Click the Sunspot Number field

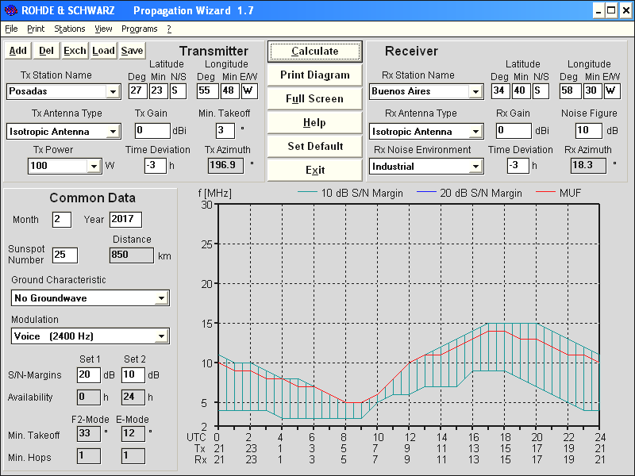tap(65, 255)
